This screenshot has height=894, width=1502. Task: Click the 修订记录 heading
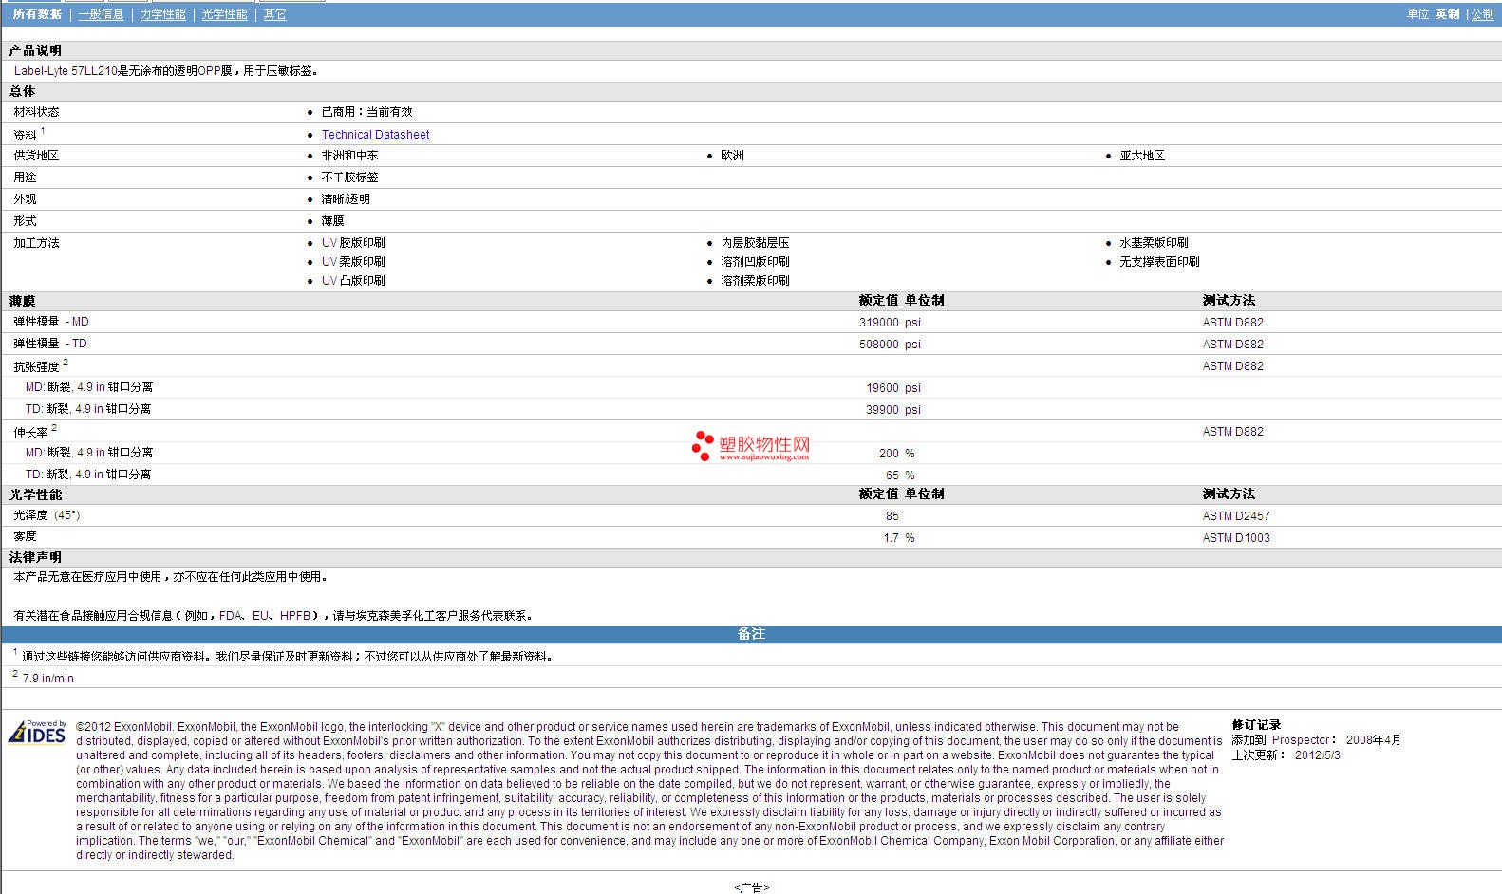pos(1256,725)
